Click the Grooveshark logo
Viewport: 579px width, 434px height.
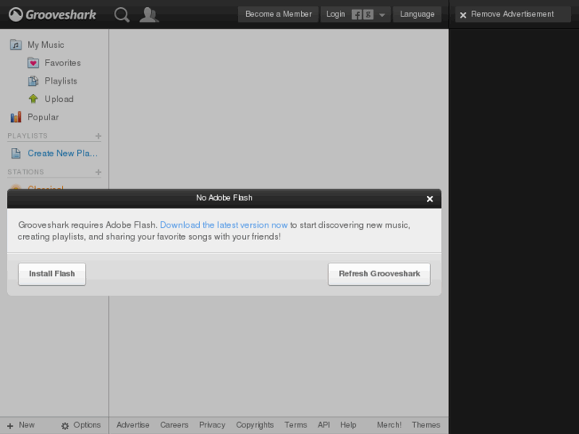[52, 15]
